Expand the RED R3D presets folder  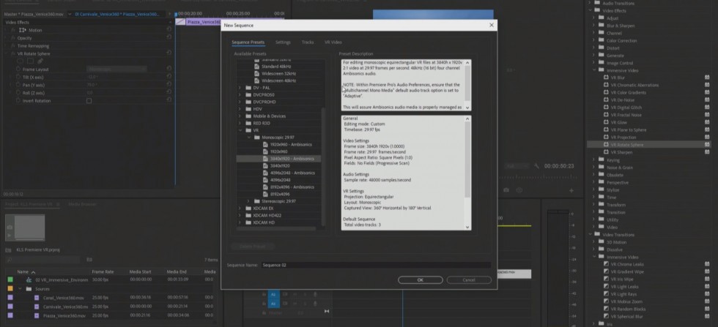pyautogui.click(x=240, y=123)
